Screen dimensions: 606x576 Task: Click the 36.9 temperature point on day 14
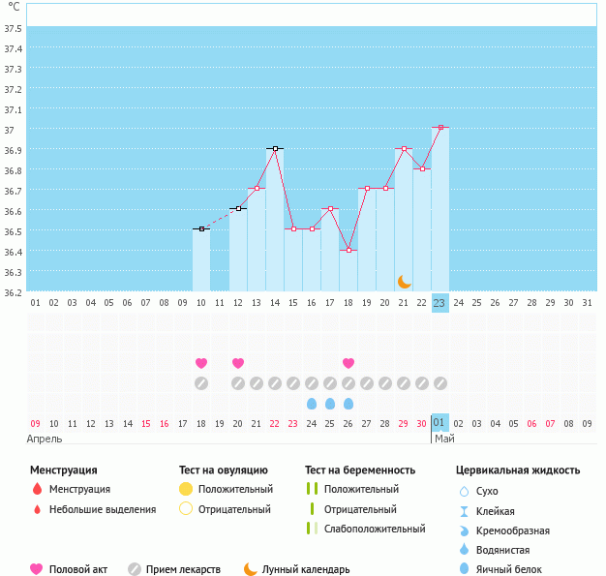275,149
